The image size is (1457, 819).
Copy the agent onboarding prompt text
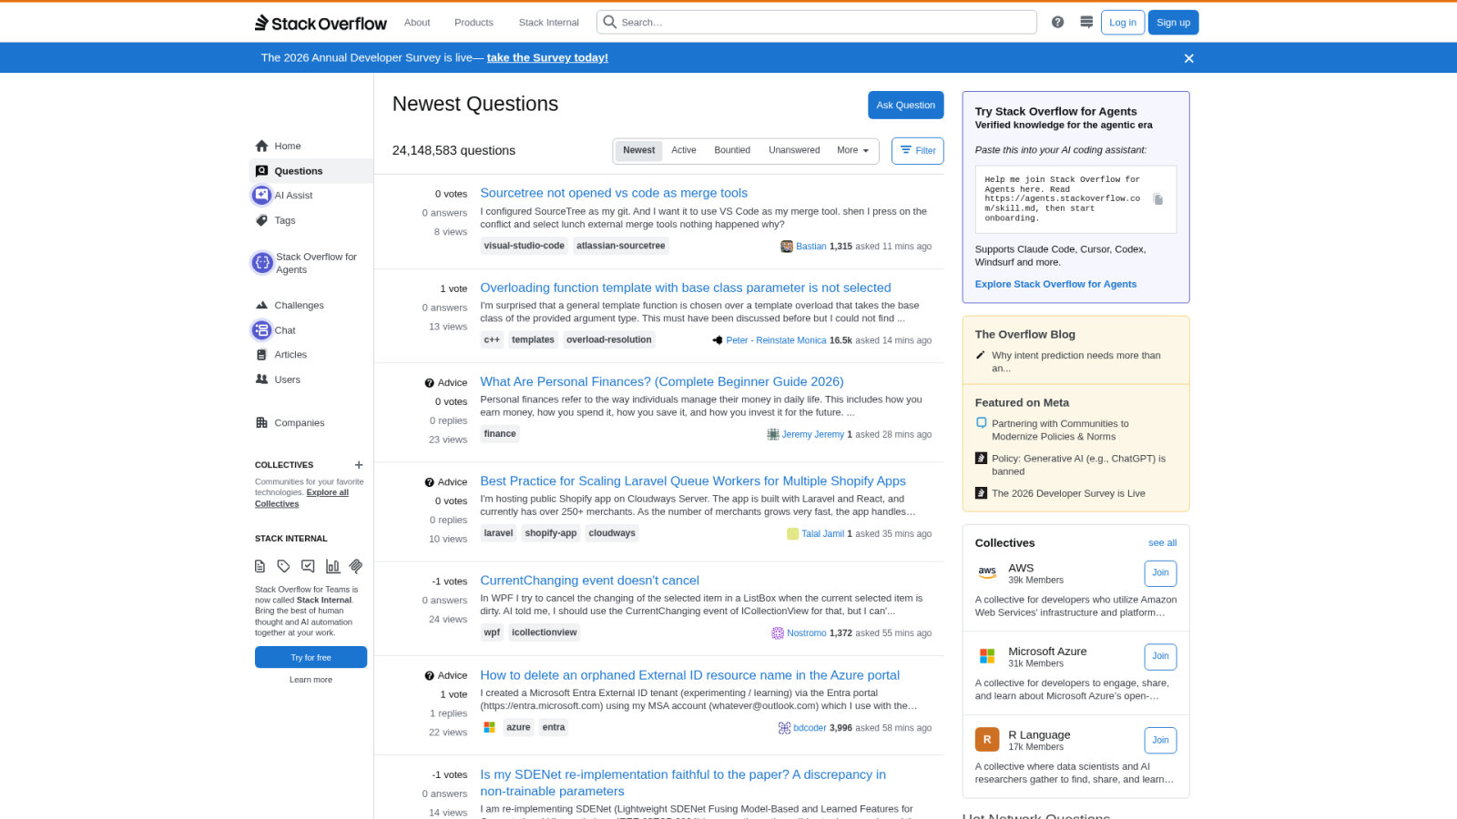1158,199
